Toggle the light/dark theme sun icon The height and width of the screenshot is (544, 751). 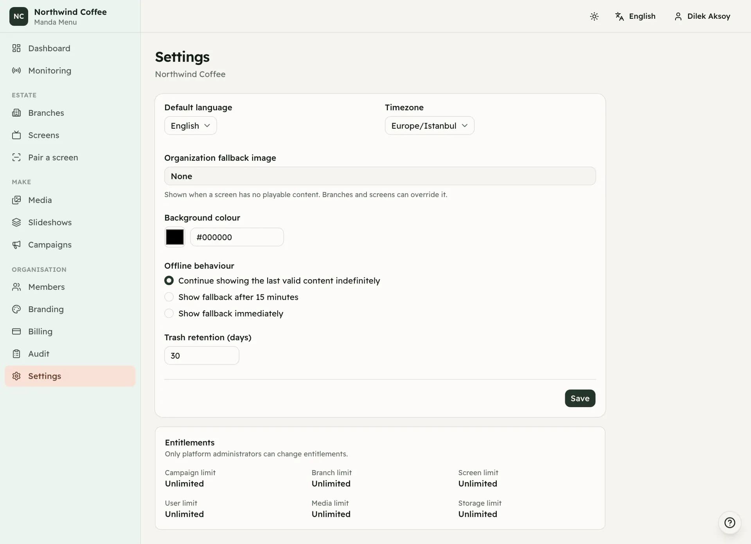[594, 16]
